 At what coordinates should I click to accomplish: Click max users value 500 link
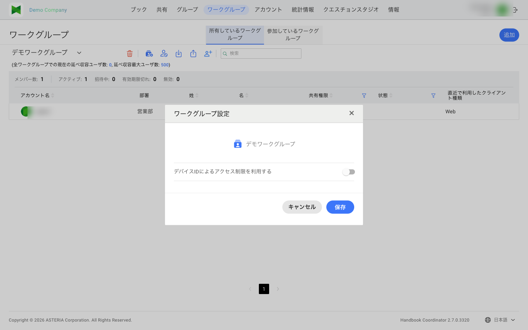[165, 65]
